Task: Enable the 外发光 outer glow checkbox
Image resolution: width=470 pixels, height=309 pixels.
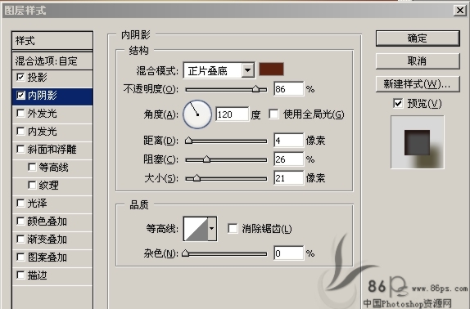Action: tap(20, 113)
